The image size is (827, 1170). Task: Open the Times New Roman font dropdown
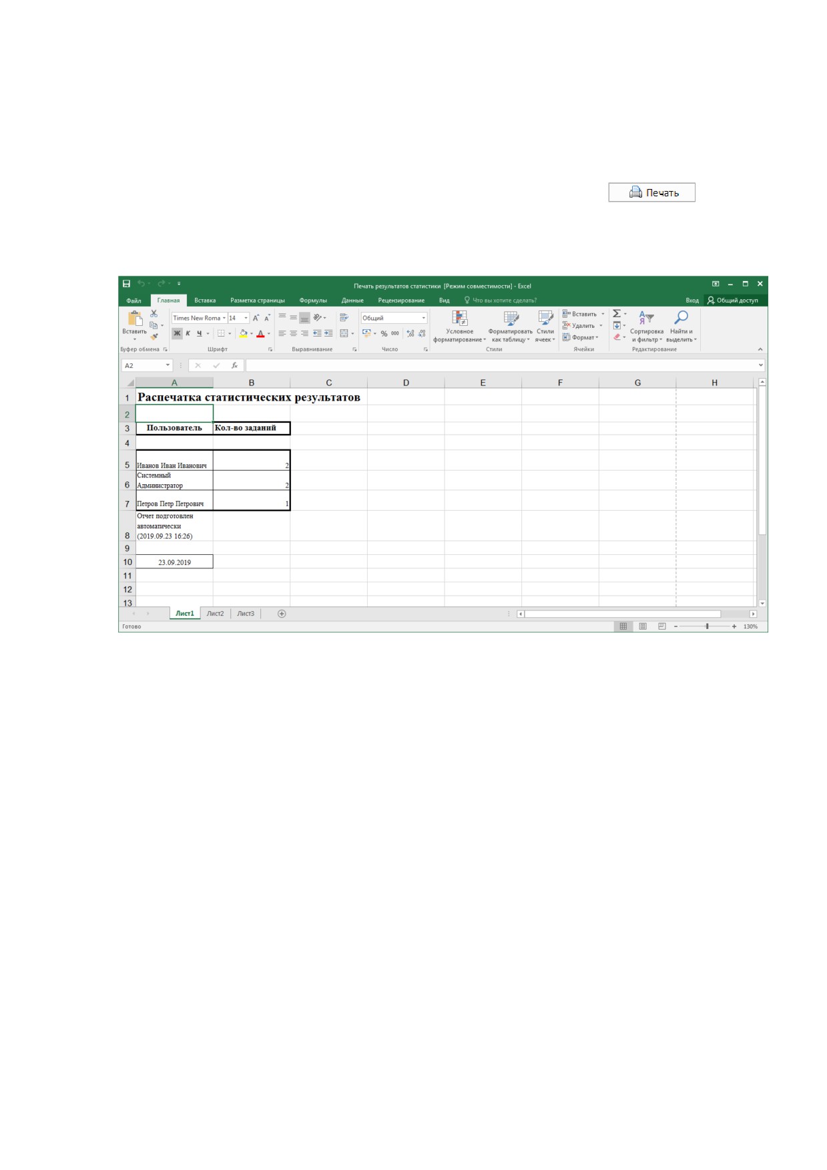[224, 319]
